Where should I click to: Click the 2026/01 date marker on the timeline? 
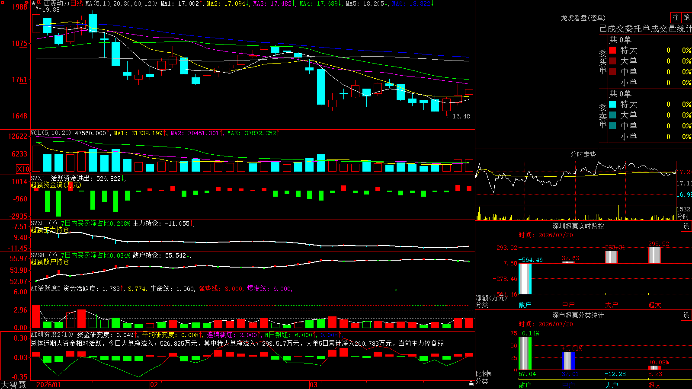click(49, 385)
